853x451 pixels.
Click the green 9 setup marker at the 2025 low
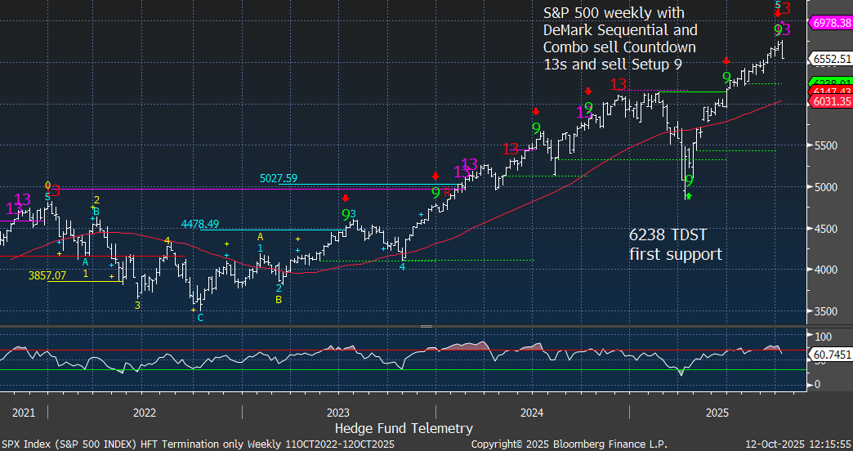(689, 181)
